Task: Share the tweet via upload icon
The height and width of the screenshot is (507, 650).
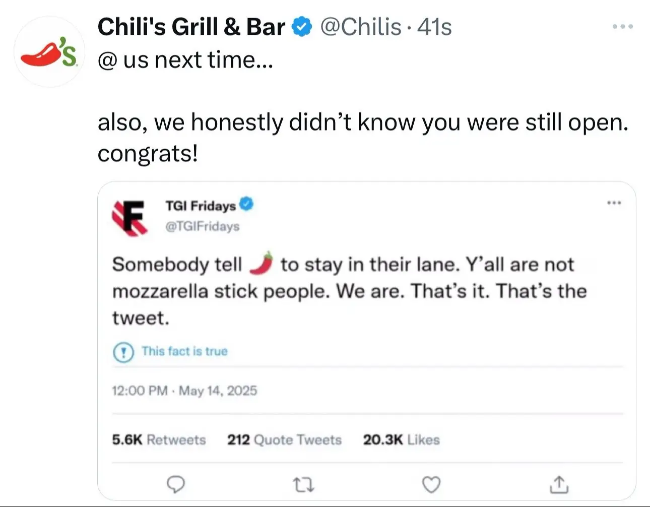Action: (x=559, y=484)
